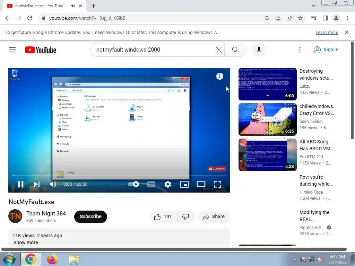Open Windows Explorer from the taskbar
The height and width of the screenshot is (266, 355).
click(74, 259)
